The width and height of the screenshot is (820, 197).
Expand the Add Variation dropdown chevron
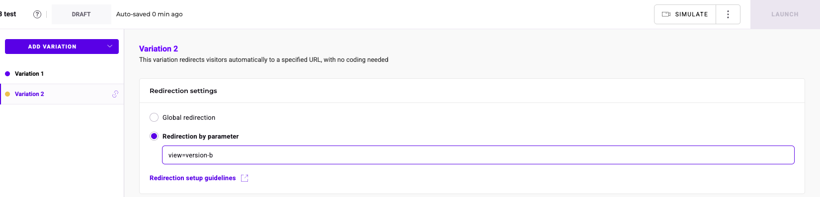click(110, 47)
